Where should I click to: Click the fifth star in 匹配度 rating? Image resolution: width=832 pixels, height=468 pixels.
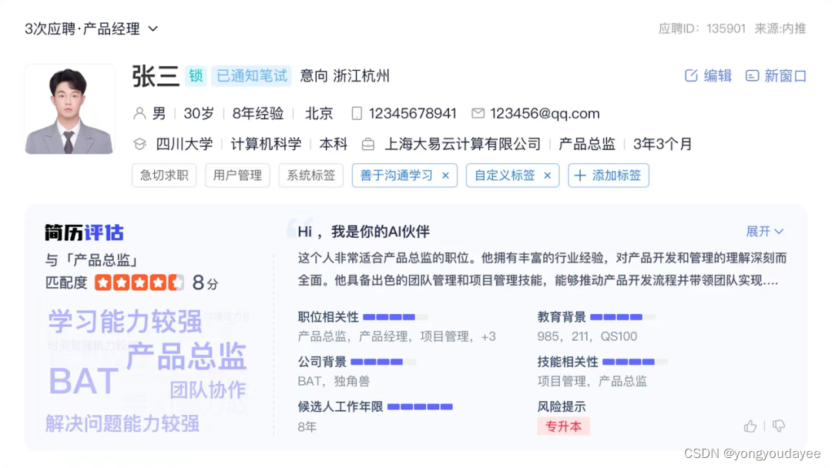pyautogui.click(x=178, y=282)
